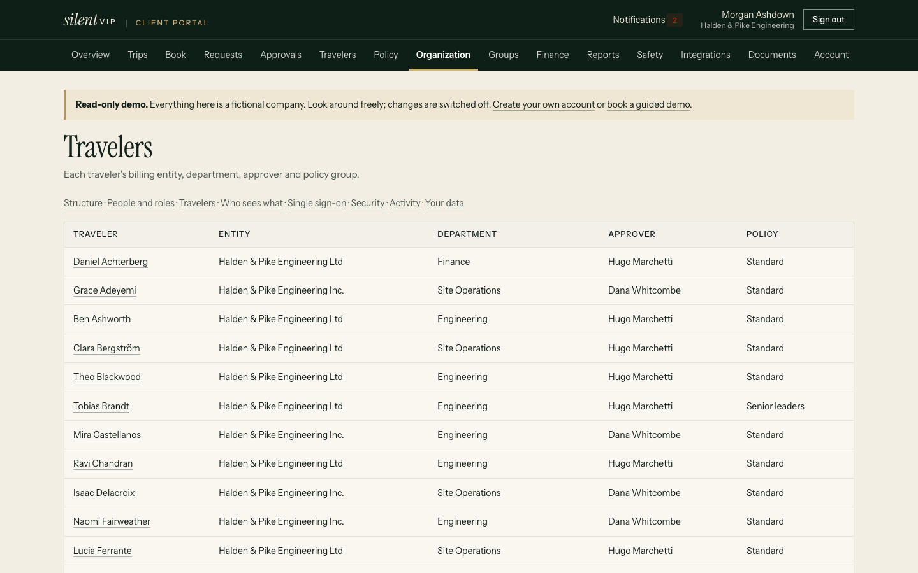The width and height of the screenshot is (918, 573).
Task: Click the book a guided demo link
Action: pyautogui.click(x=648, y=104)
